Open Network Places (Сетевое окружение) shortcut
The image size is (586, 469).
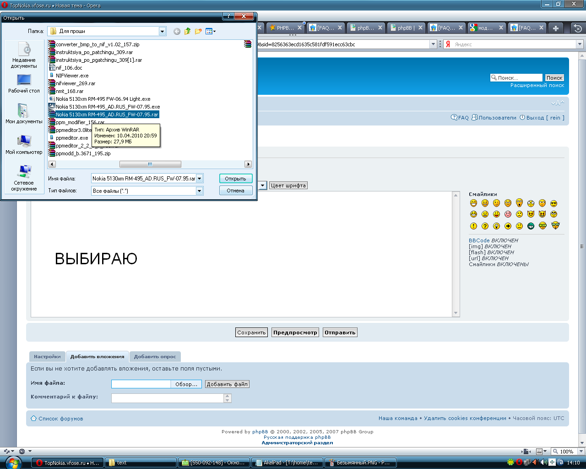point(24,178)
